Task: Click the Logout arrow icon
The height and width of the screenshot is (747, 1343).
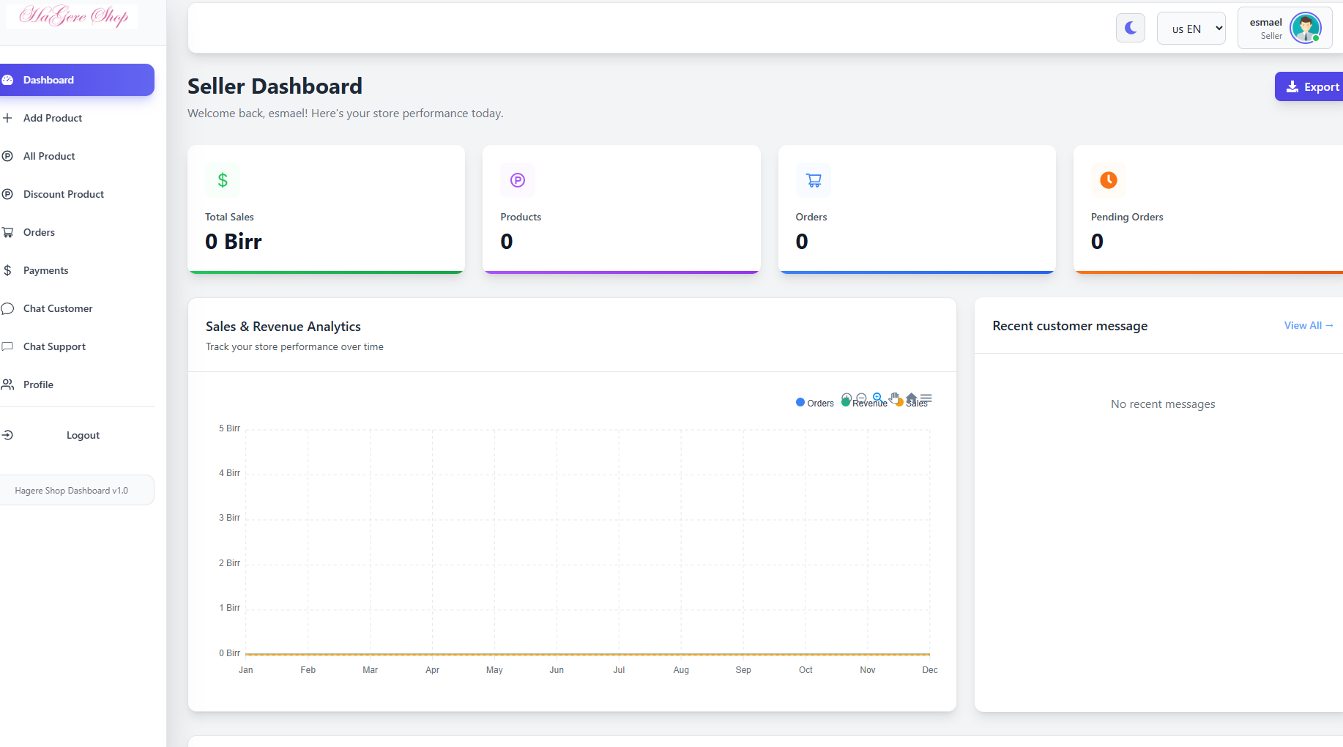Action: click(x=7, y=435)
